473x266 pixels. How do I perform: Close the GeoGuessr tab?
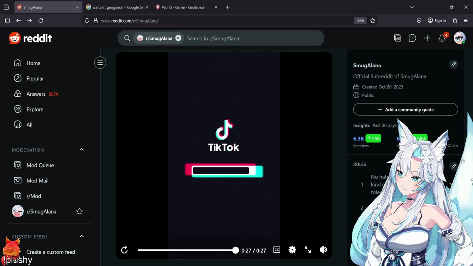coord(216,7)
